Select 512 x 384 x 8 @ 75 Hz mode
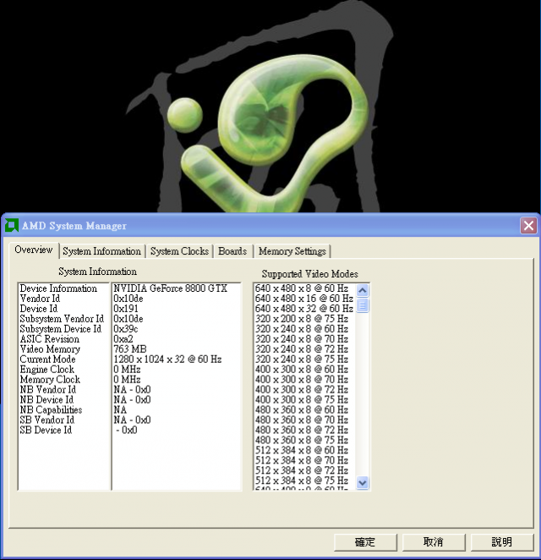This screenshot has width=541, height=560. point(302,480)
